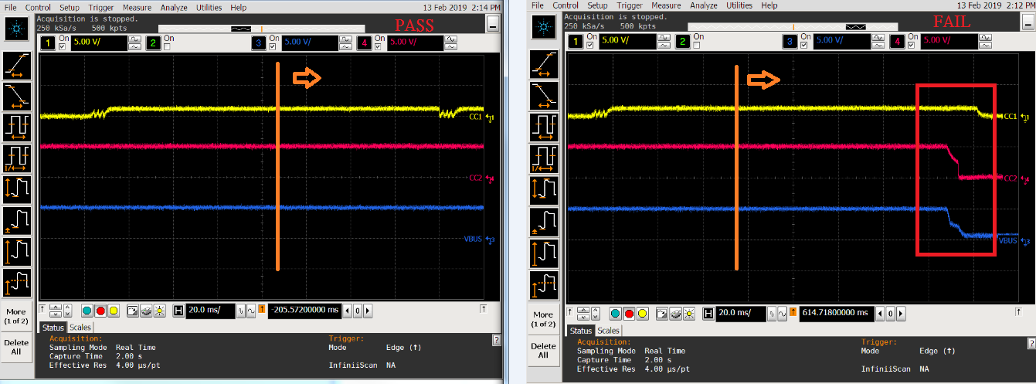
Task: Enable channel 2 On checkbox in FAIL window
Action: pos(697,45)
